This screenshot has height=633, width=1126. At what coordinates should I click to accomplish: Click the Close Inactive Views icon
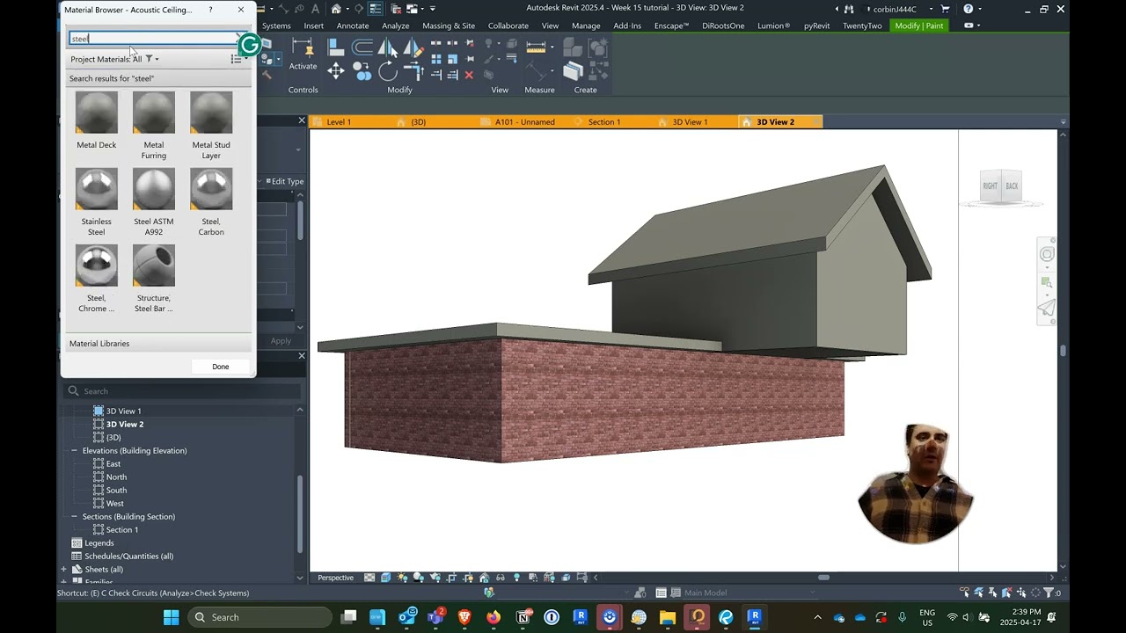click(396, 9)
